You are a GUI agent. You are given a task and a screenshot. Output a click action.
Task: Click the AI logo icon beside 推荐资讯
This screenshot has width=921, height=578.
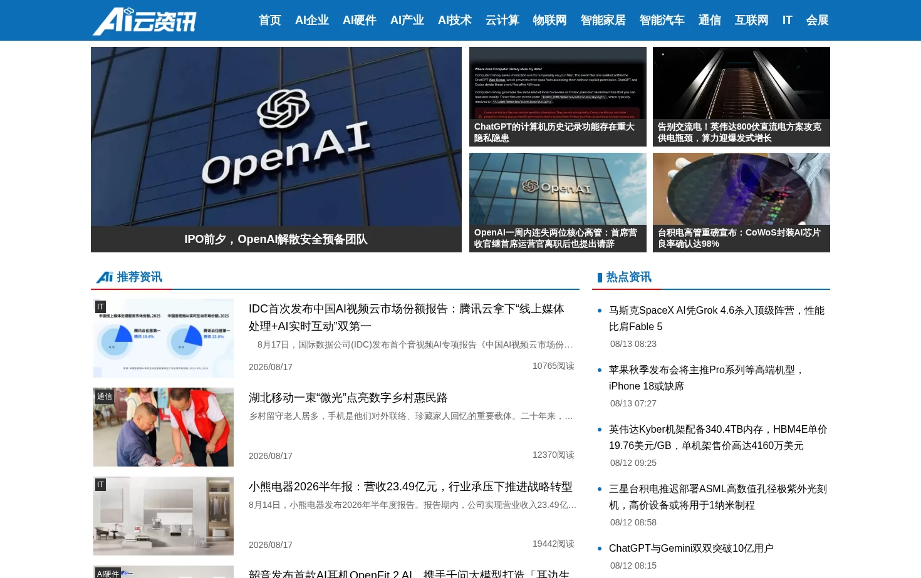tap(105, 277)
